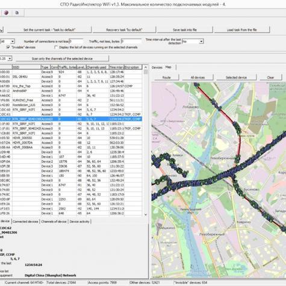The height and width of the screenshot is (286, 286).
Task: Select the row with SSID "HDVR_0008AA"
Action: (x=71, y=148)
